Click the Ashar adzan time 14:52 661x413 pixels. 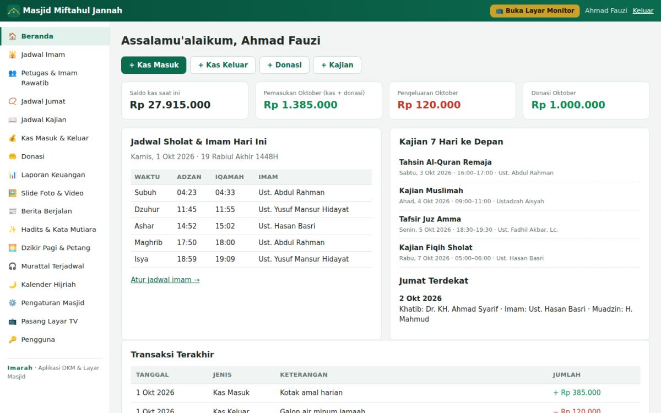187,226
